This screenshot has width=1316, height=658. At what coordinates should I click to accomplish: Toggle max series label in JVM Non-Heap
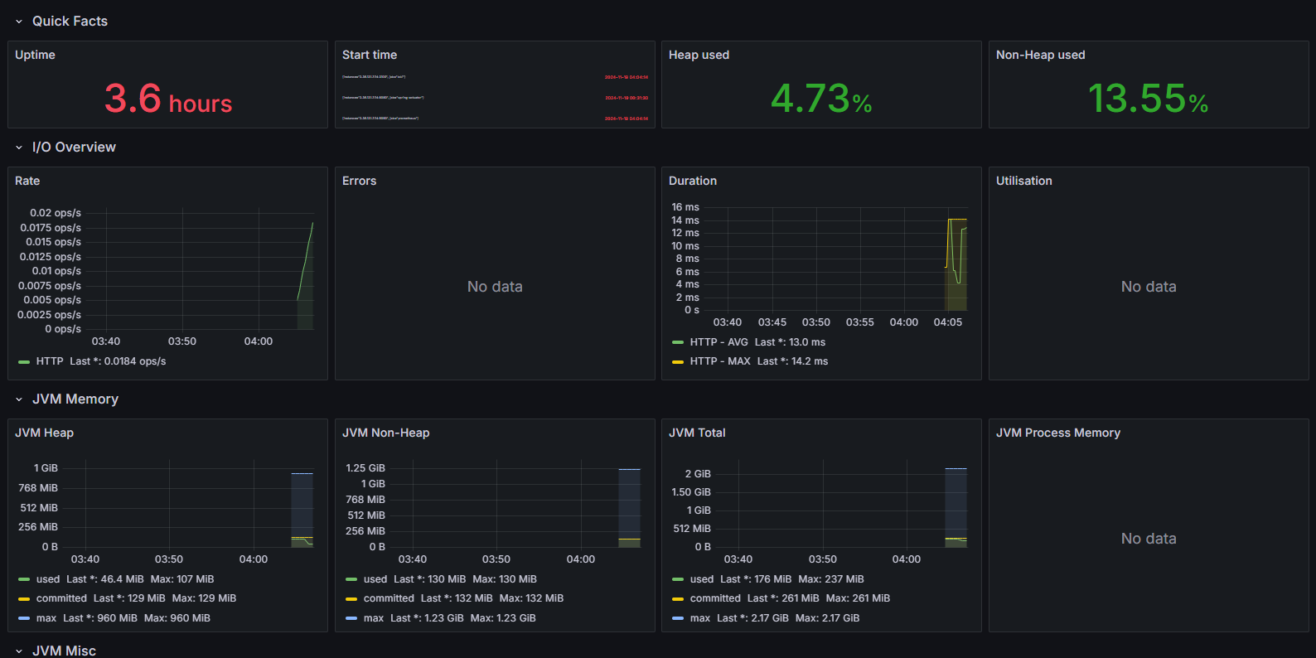tap(374, 618)
